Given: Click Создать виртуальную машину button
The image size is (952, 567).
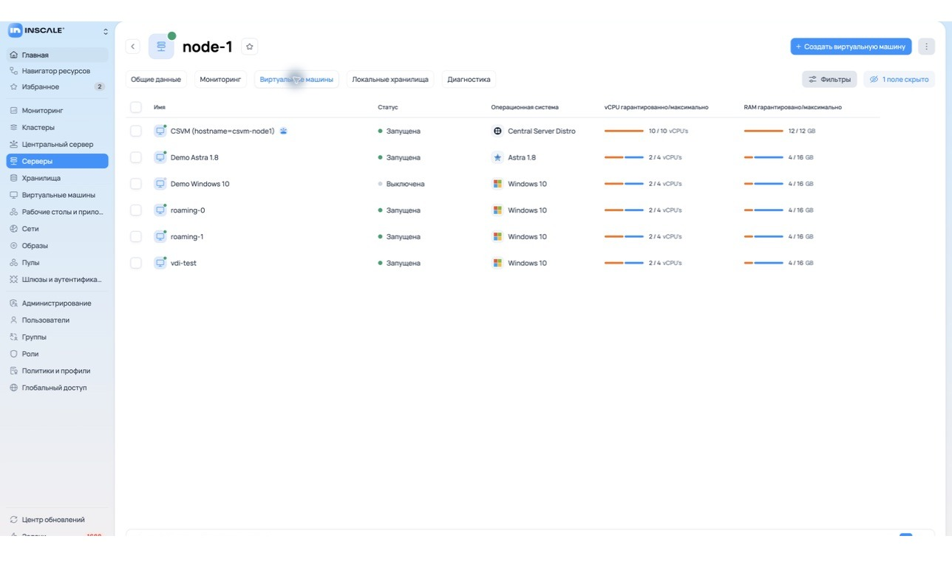Looking at the screenshot, I should coord(851,47).
